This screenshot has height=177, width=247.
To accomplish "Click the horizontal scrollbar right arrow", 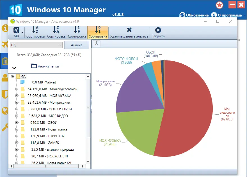I will [x=83, y=166].
